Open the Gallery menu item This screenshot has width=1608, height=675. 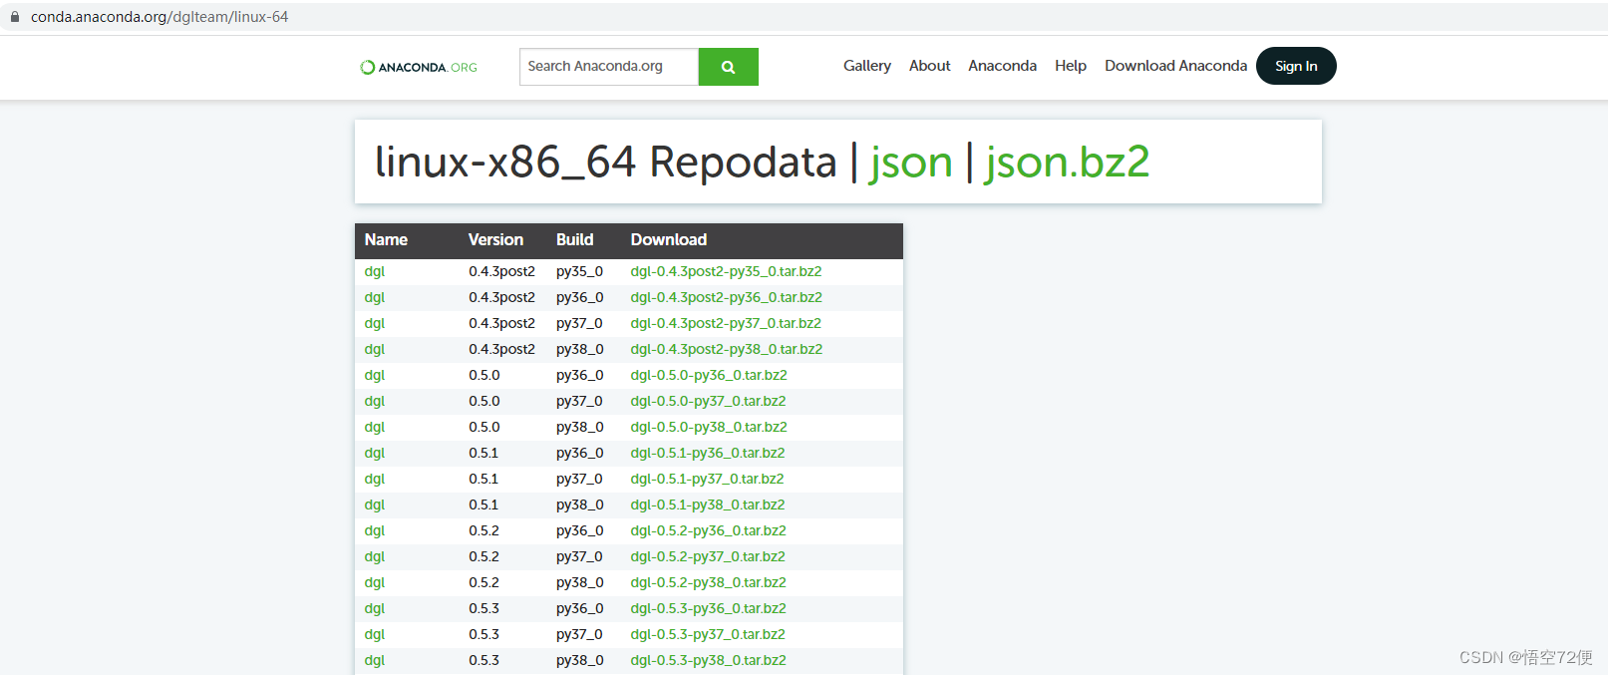click(867, 66)
